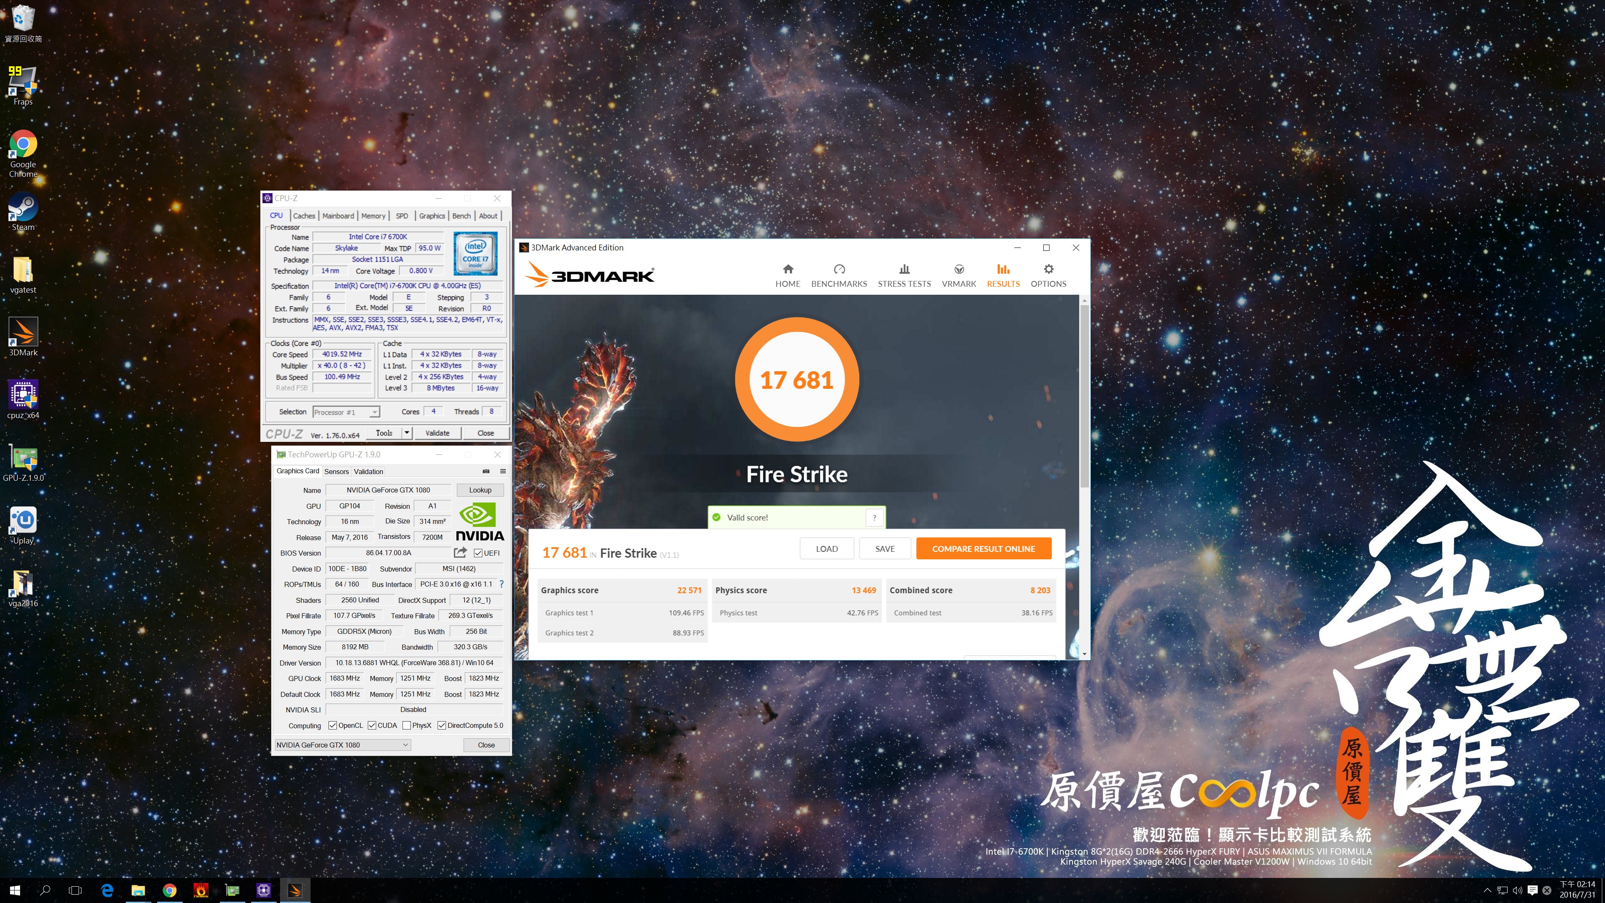1605x903 pixels.
Task: Enable the PhysX checkbox
Action: coord(407,725)
